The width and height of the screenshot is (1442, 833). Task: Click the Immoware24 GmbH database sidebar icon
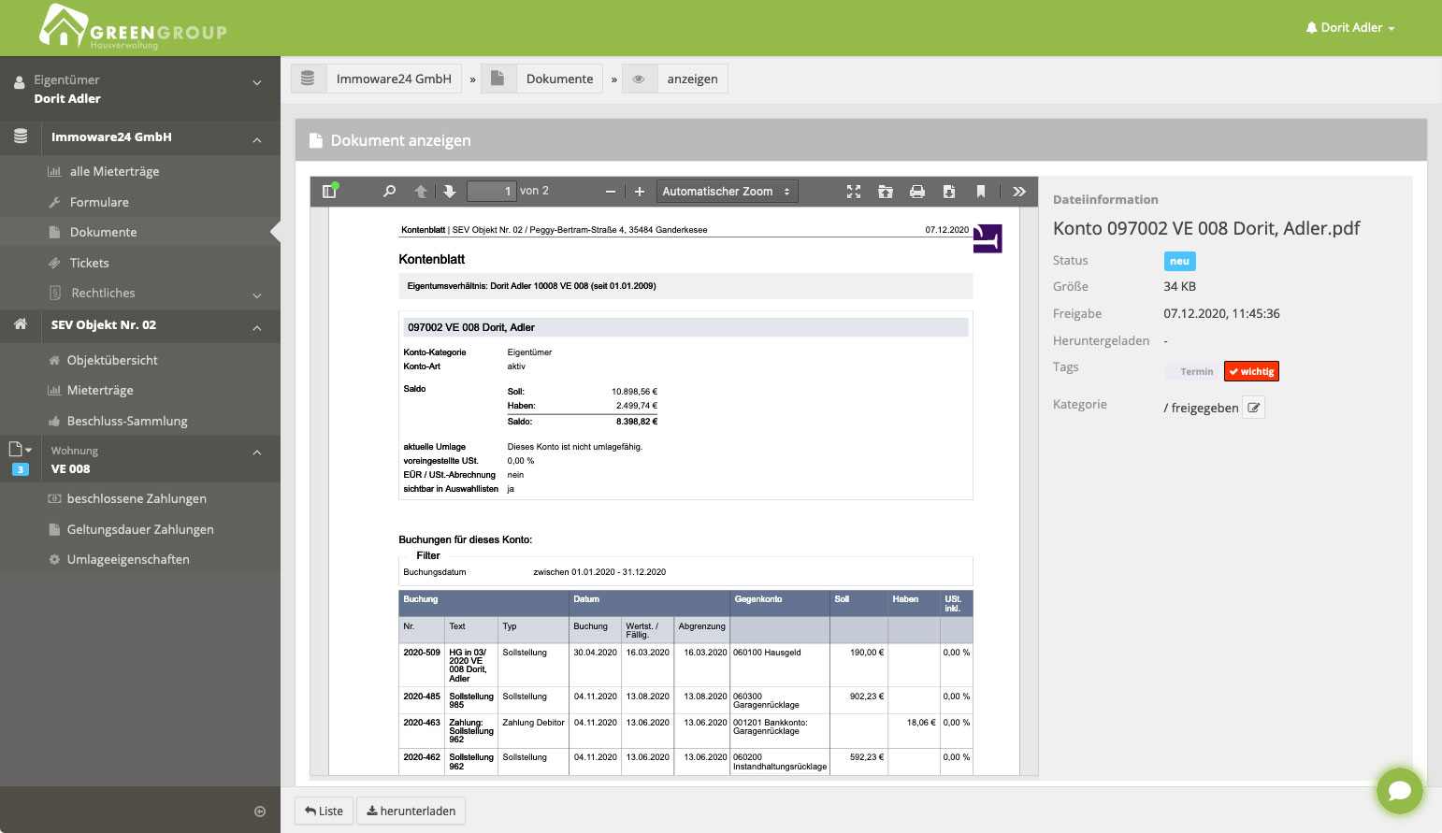click(x=21, y=137)
